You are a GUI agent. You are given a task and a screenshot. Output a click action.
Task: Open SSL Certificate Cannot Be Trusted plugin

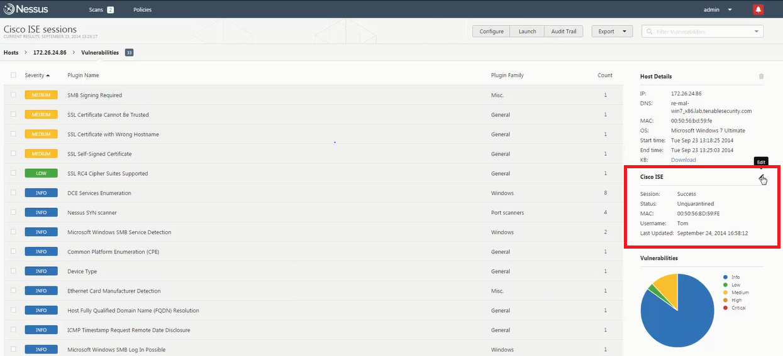click(x=108, y=115)
